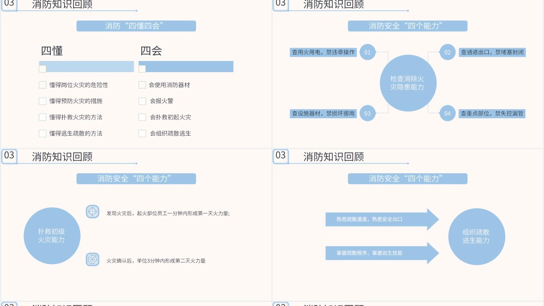Screen dimensions: 544x306
Task: Check the 懂得预防火灾的措施 checkbox
Action: tap(42, 101)
